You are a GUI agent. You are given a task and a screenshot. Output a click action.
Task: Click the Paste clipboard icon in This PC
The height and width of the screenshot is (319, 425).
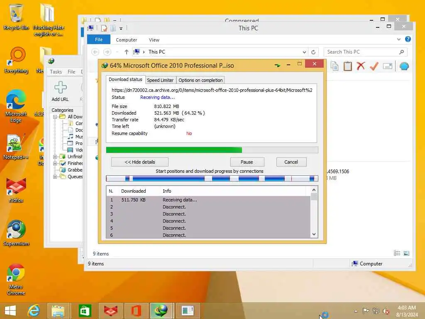(x=347, y=66)
